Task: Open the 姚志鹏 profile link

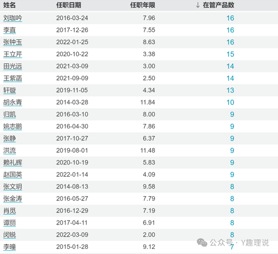Action: click(13, 126)
